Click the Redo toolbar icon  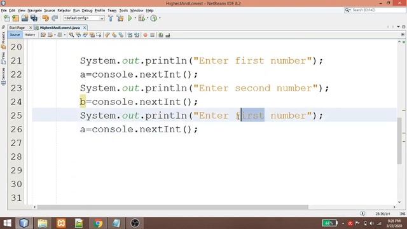(x=55, y=18)
